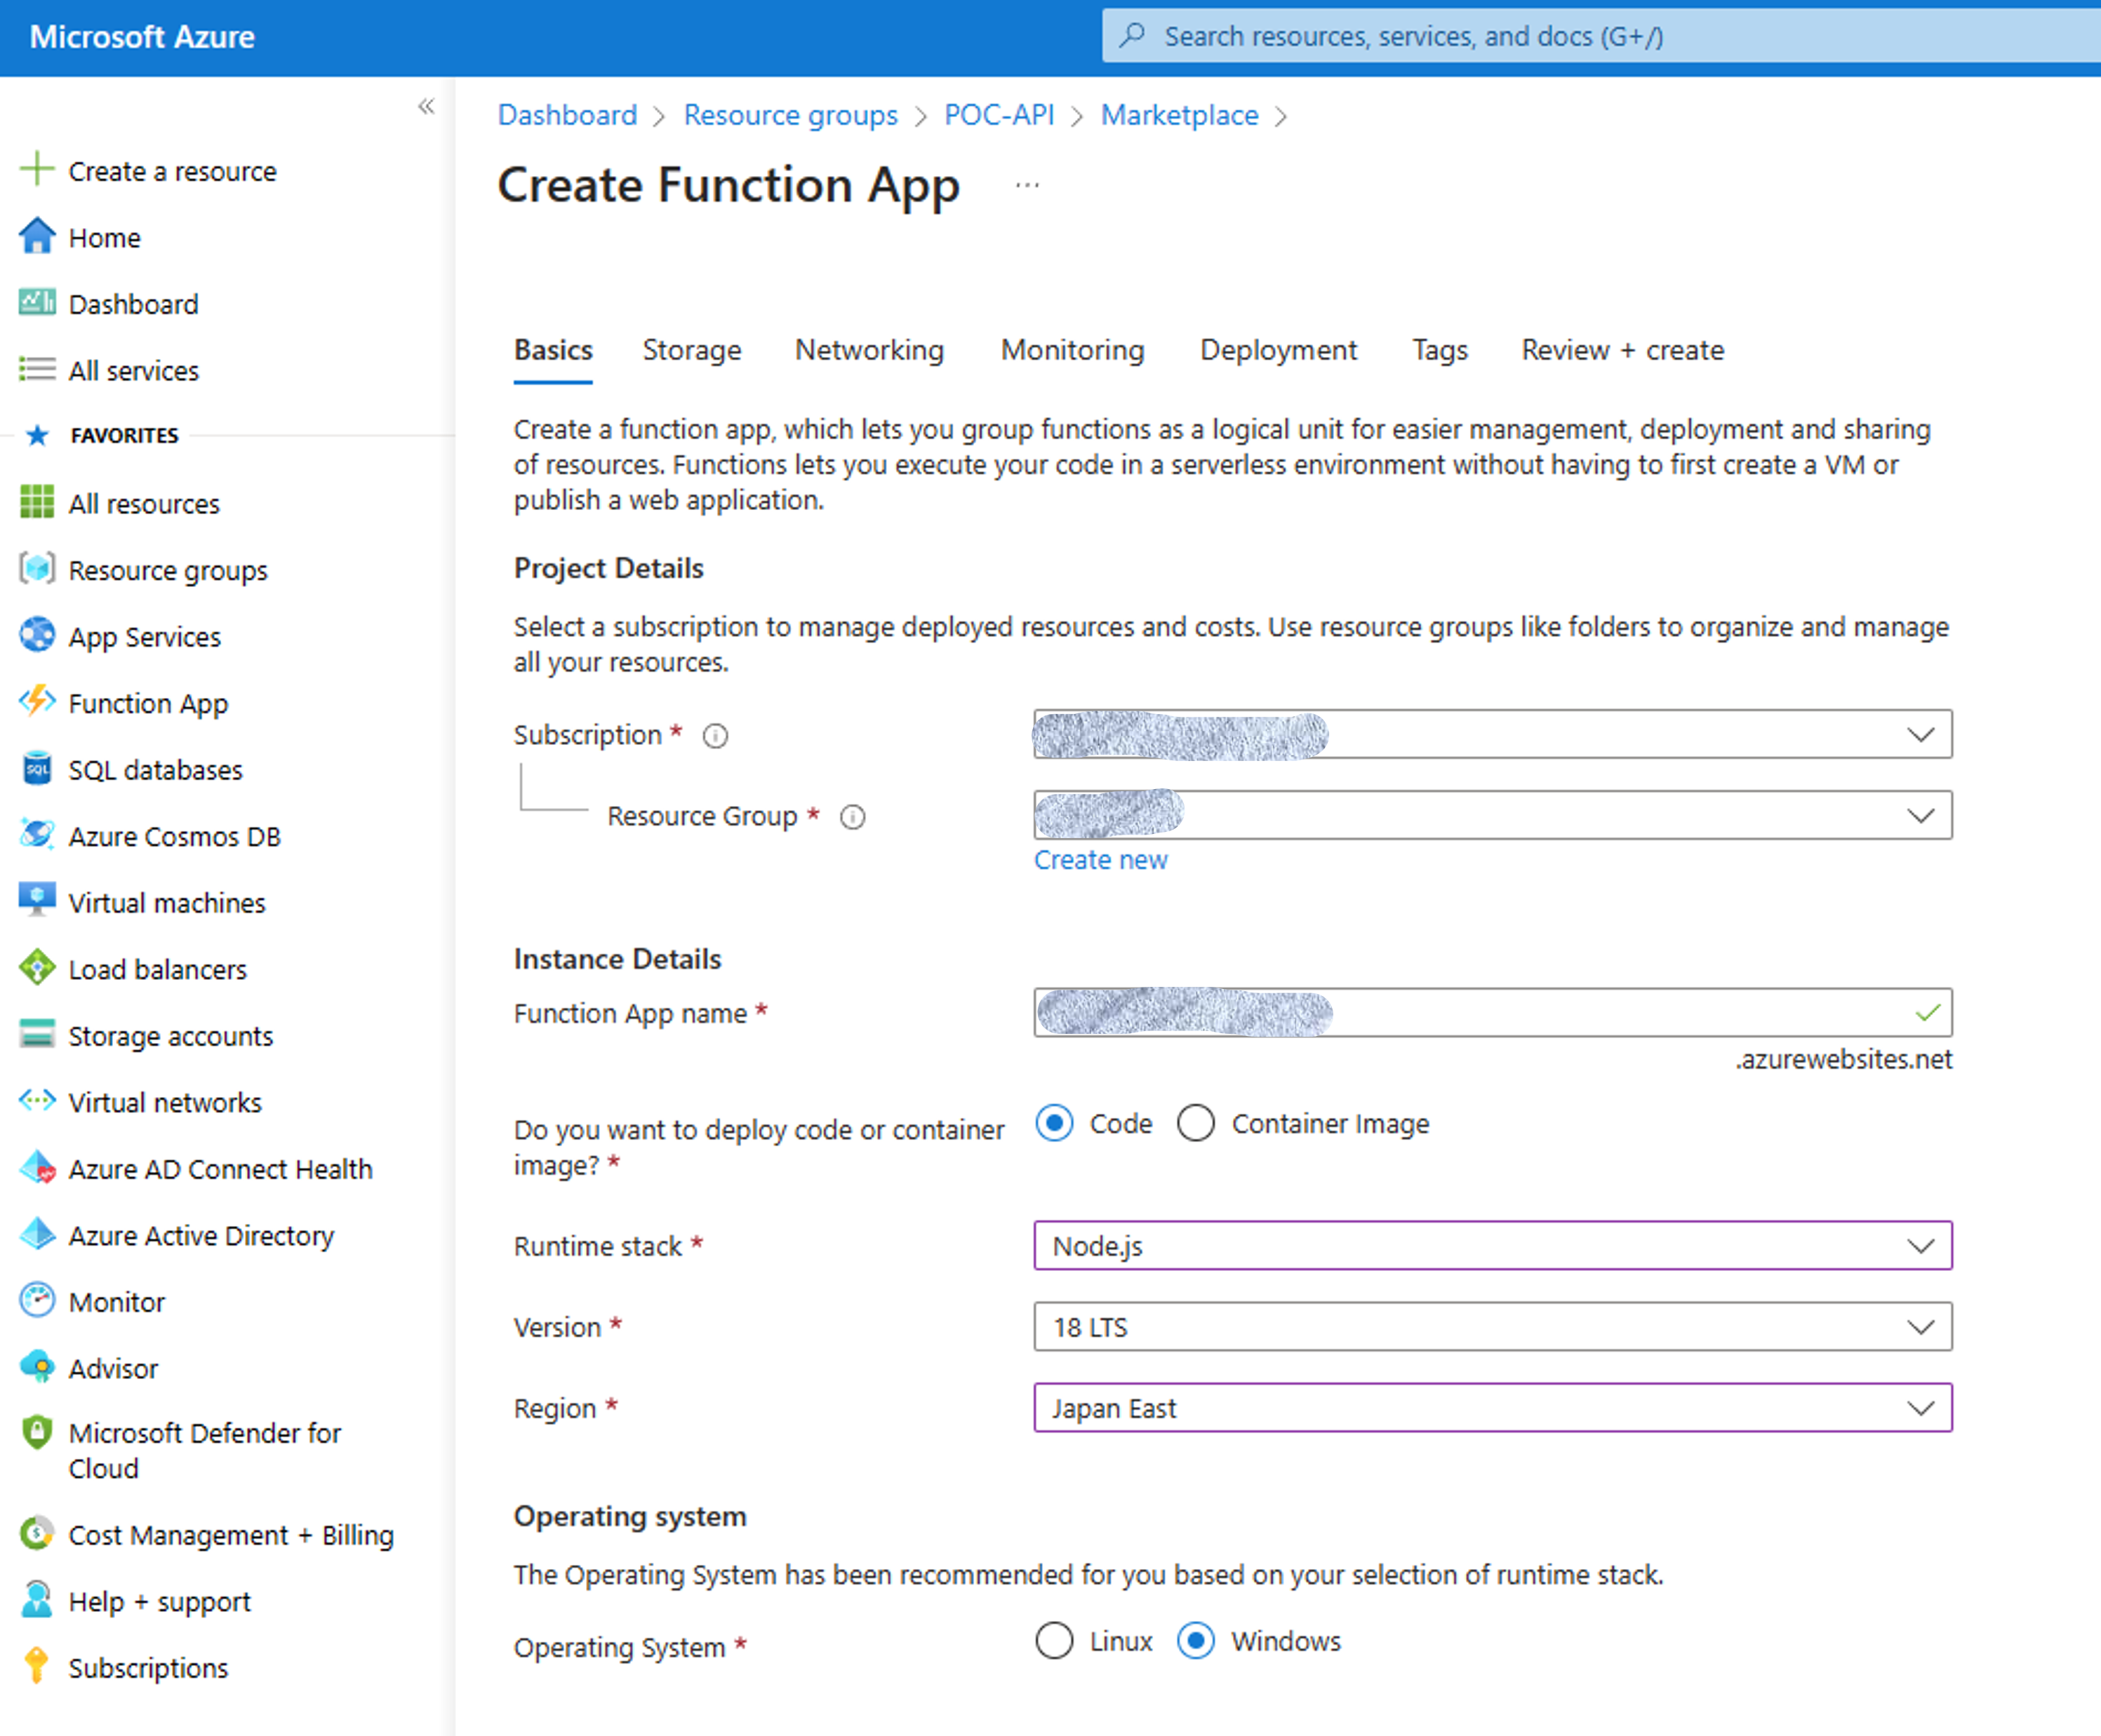The height and width of the screenshot is (1736, 2101).
Task: Open Azure Cosmos DB
Action: [x=174, y=836]
